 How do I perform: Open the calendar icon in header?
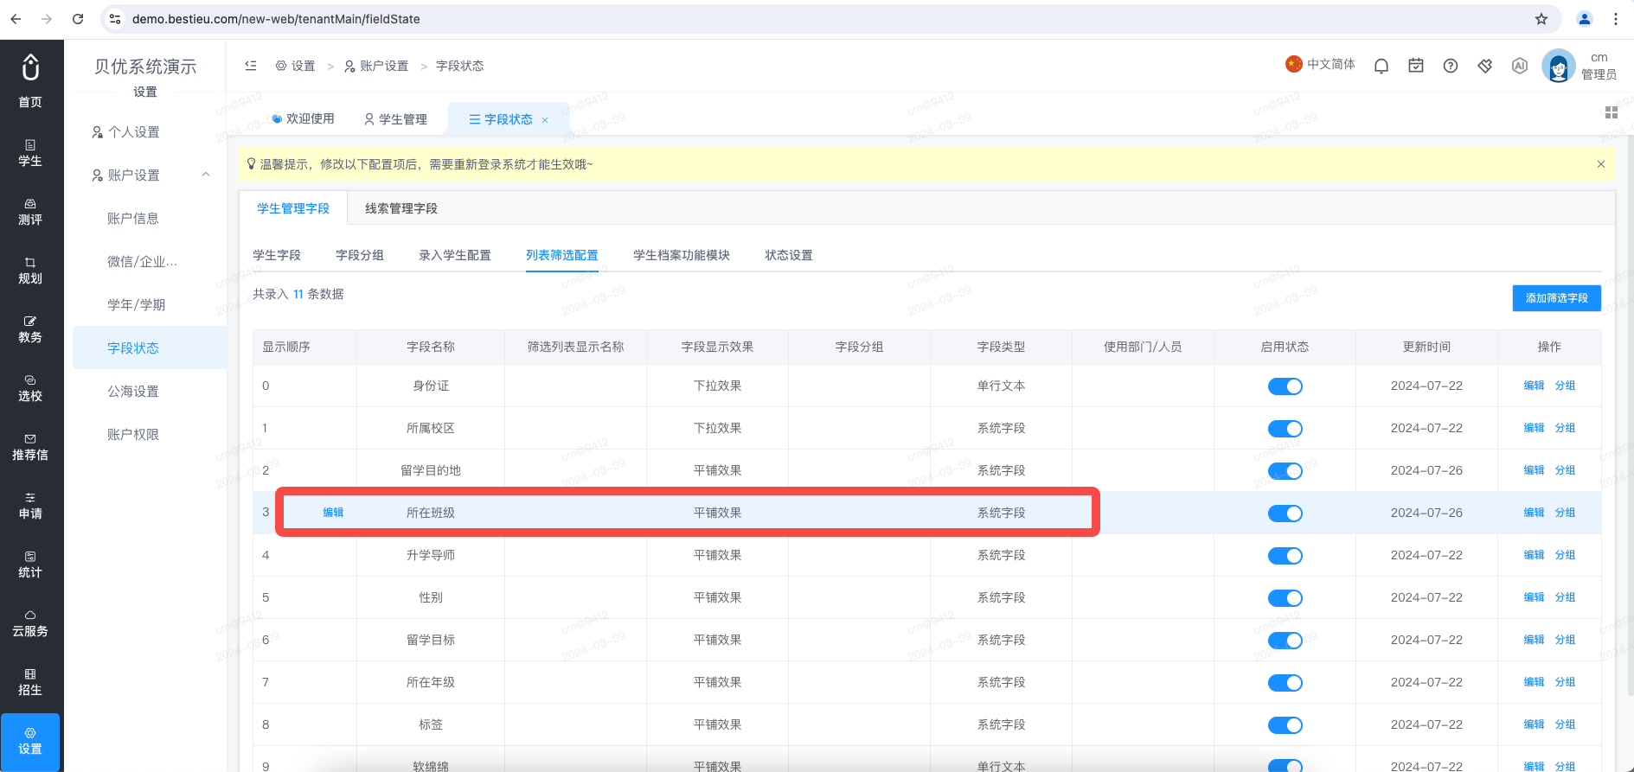point(1416,66)
